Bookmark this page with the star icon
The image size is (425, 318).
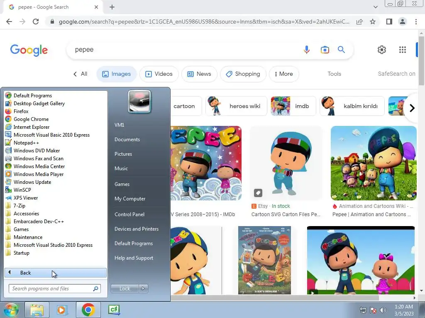[x=373, y=22]
